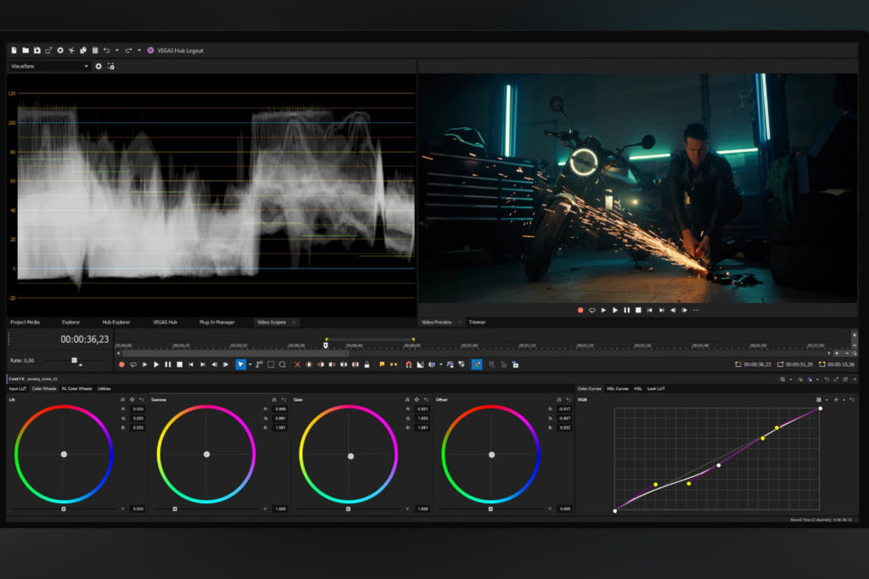Switch to the Project Media tab

(x=25, y=323)
